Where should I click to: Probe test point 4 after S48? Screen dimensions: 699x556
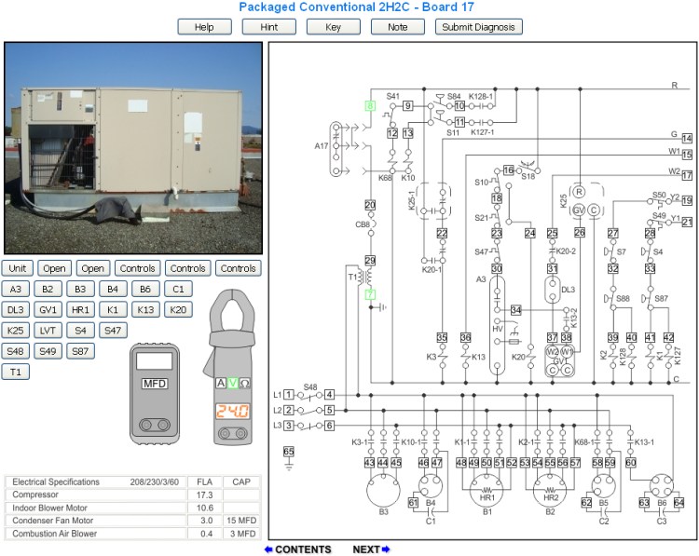click(x=329, y=395)
